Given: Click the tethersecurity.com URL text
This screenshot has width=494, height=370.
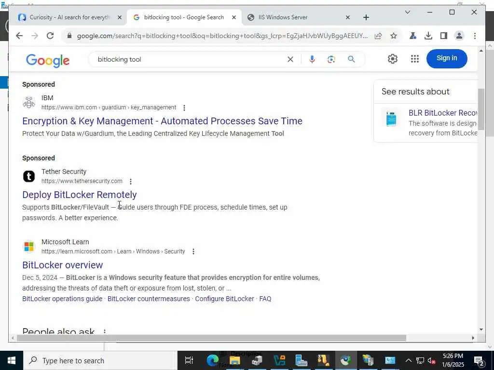Looking at the screenshot, I should pyautogui.click(x=82, y=181).
